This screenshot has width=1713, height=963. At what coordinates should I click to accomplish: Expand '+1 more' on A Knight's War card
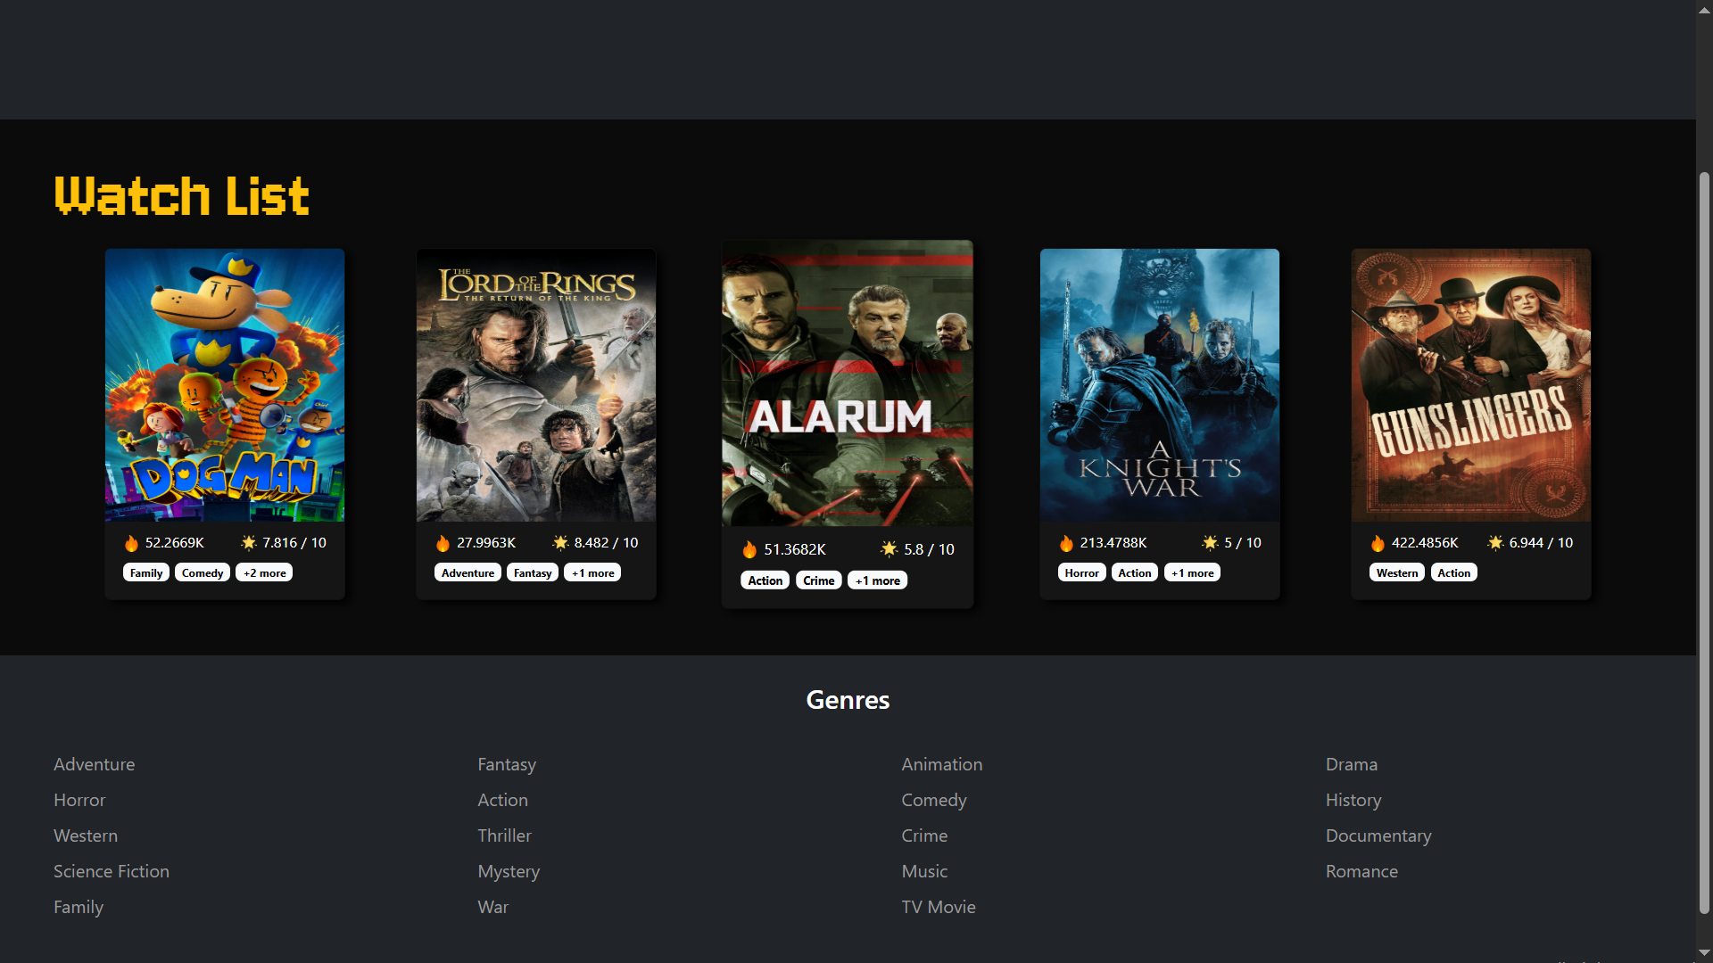point(1192,573)
